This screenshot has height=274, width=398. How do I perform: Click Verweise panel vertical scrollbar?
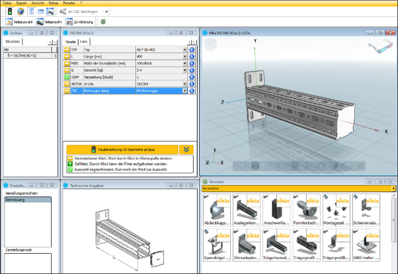(x=394, y=219)
